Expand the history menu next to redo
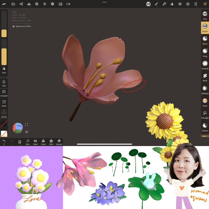 point(20,142)
